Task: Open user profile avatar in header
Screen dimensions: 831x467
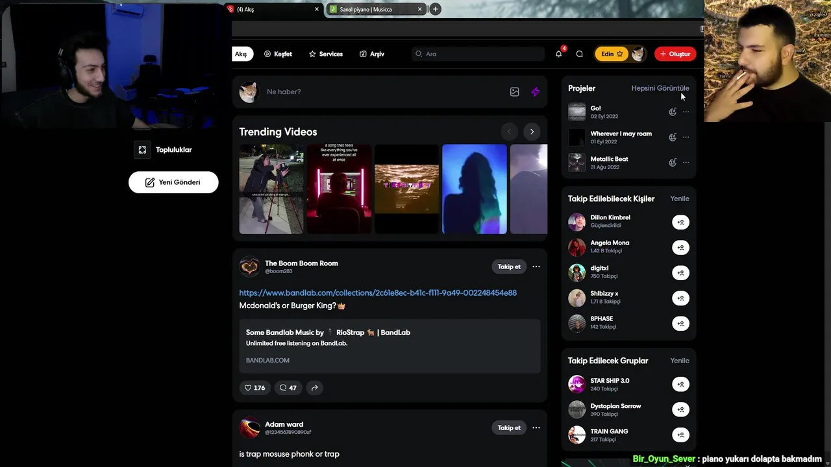Action: [x=638, y=54]
